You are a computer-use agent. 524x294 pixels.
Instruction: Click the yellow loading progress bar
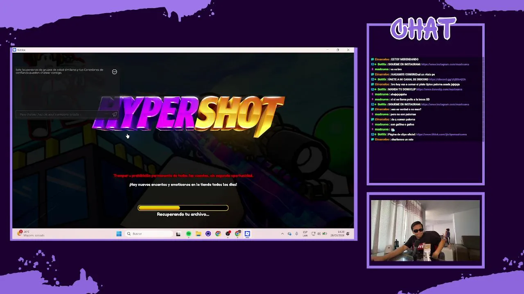point(183,208)
